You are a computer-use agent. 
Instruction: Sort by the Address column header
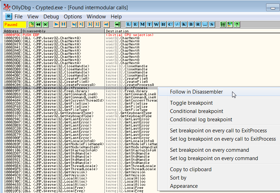[12, 31]
